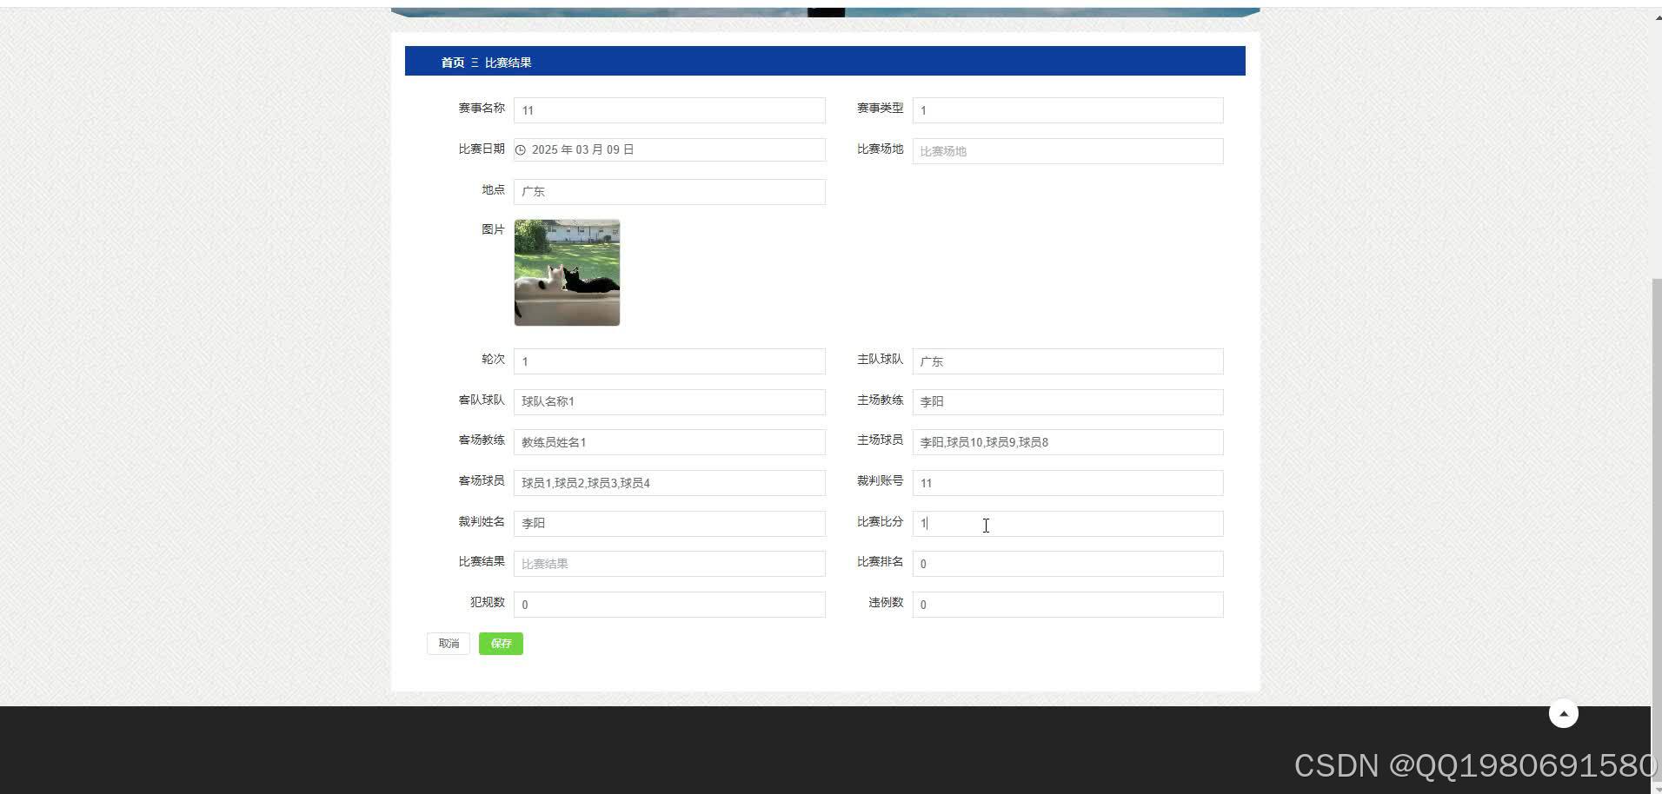Click the 主场球员 field listing 李阳 and players
1662x794 pixels.
[x=1067, y=441]
